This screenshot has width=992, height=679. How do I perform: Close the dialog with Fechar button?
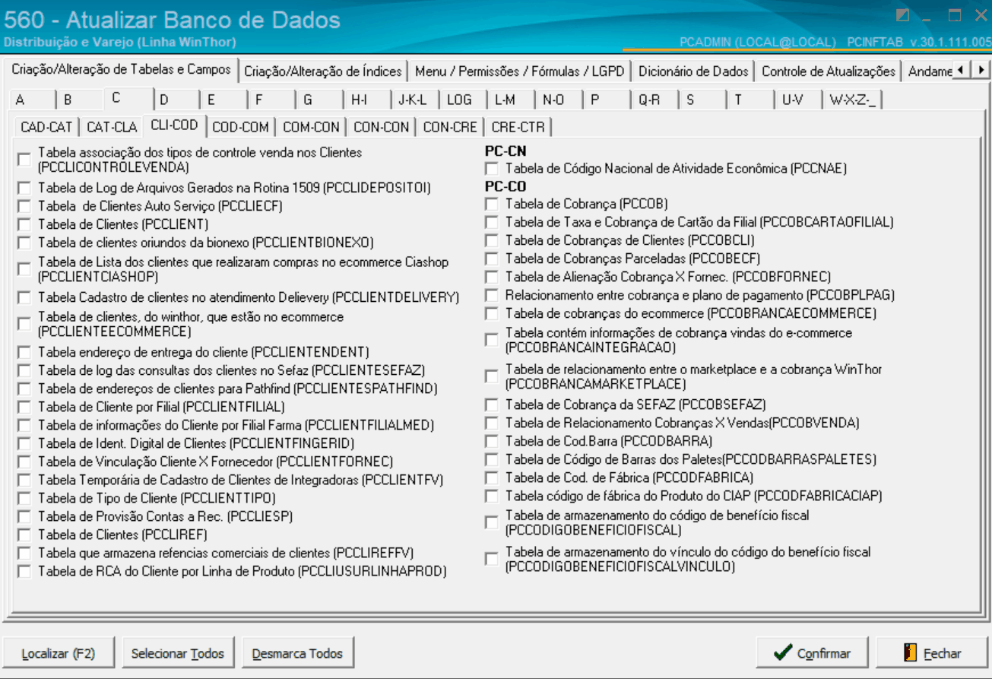point(933,653)
